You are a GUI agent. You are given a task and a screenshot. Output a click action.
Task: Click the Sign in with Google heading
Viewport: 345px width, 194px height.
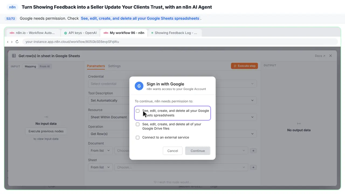click(165, 84)
